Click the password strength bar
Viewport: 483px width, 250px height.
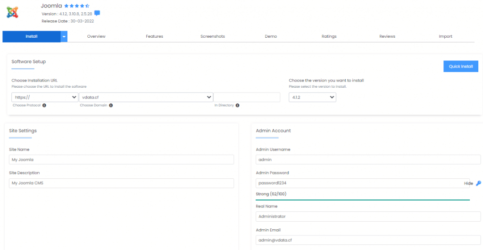click(363, 200)
